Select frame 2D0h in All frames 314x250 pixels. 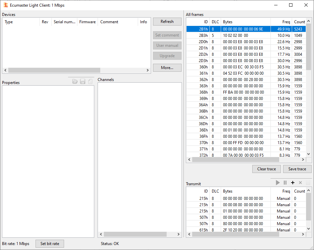coord(246,42)
